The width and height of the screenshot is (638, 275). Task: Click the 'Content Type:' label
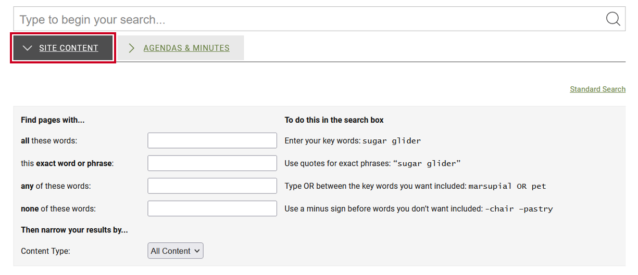coord(45,251)
